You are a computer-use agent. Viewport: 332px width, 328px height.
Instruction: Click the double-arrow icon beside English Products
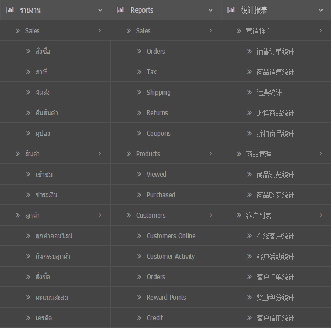click(129, 154)
